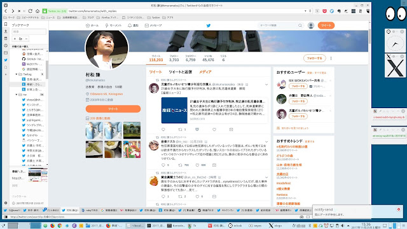Open the Twitter web panel icon in side panel
Viewport: 407px width, 229px height.
coord(6,60)
